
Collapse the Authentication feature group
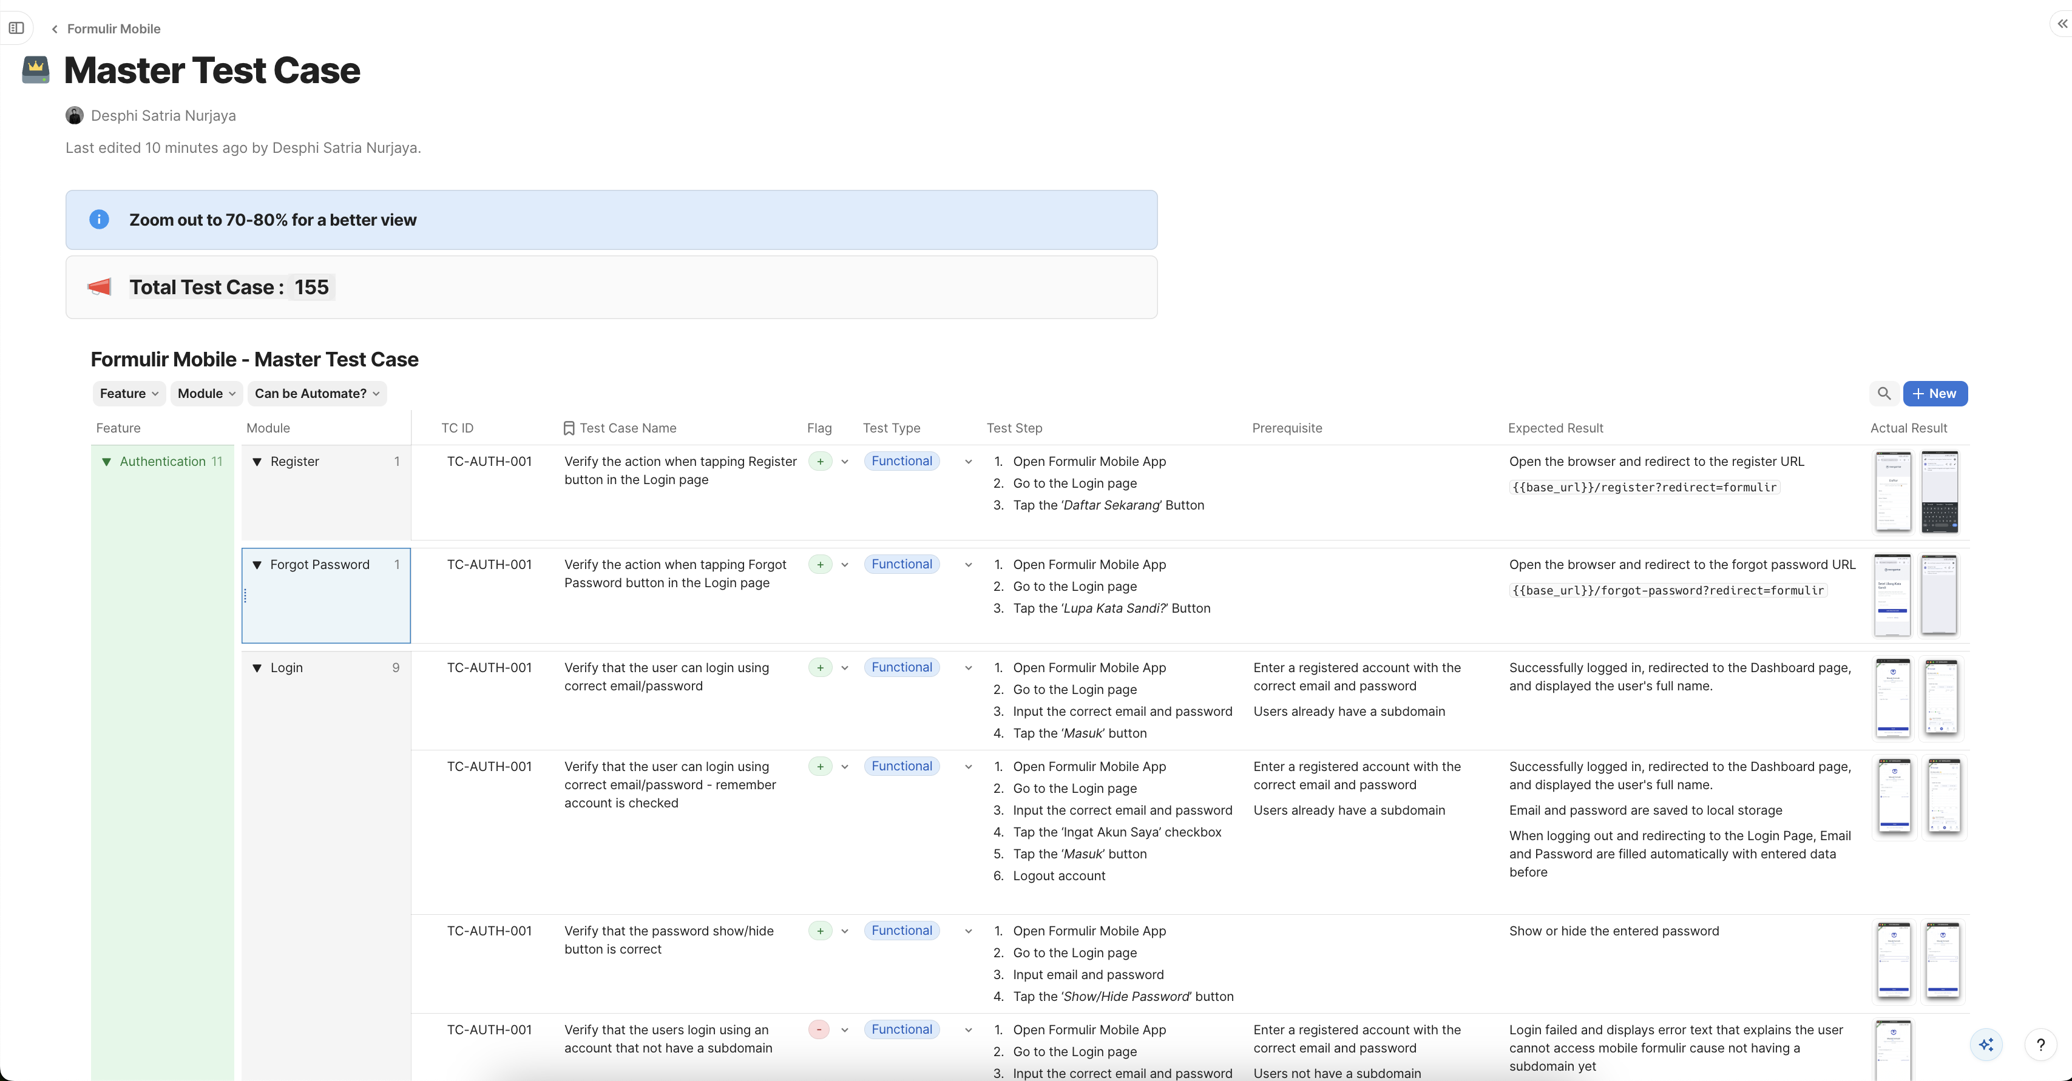107,461
